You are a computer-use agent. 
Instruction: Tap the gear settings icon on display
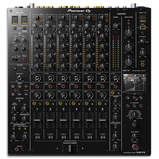tap(144, 76)
